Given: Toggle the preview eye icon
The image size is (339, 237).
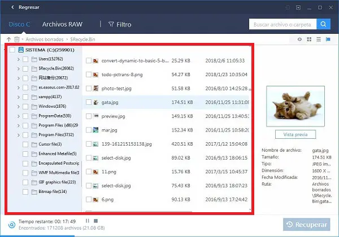Looking at the screenshot, I should [x=299, y=39].
